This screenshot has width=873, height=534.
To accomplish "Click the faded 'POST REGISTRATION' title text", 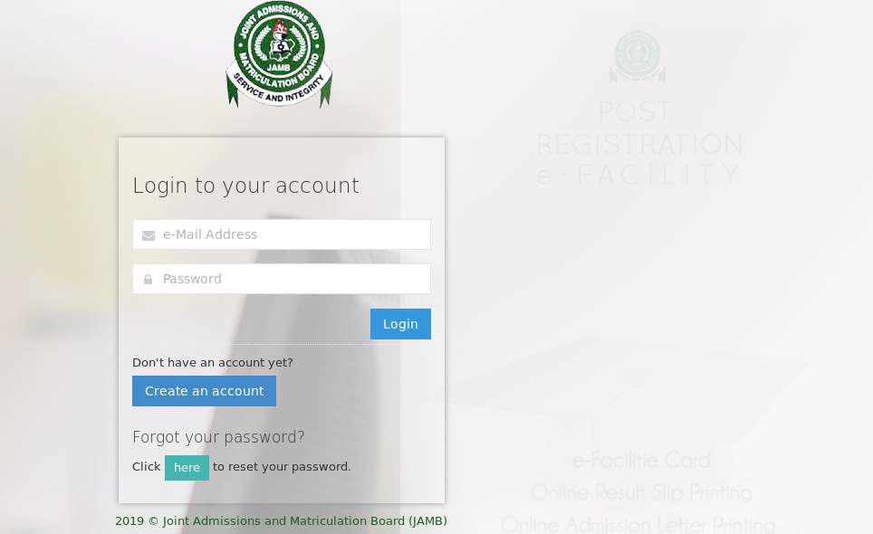I will pos(639,129).
